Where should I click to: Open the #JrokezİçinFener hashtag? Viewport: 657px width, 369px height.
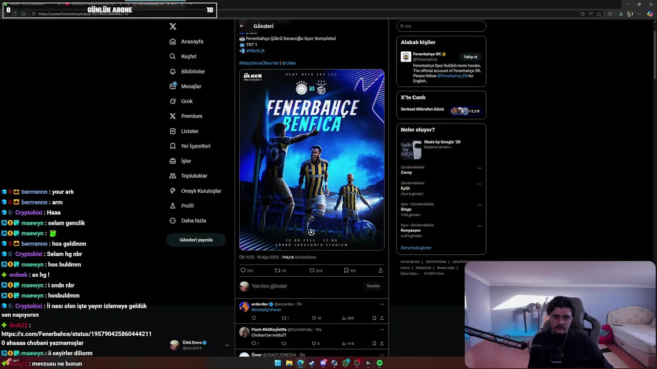pos(266,310)
